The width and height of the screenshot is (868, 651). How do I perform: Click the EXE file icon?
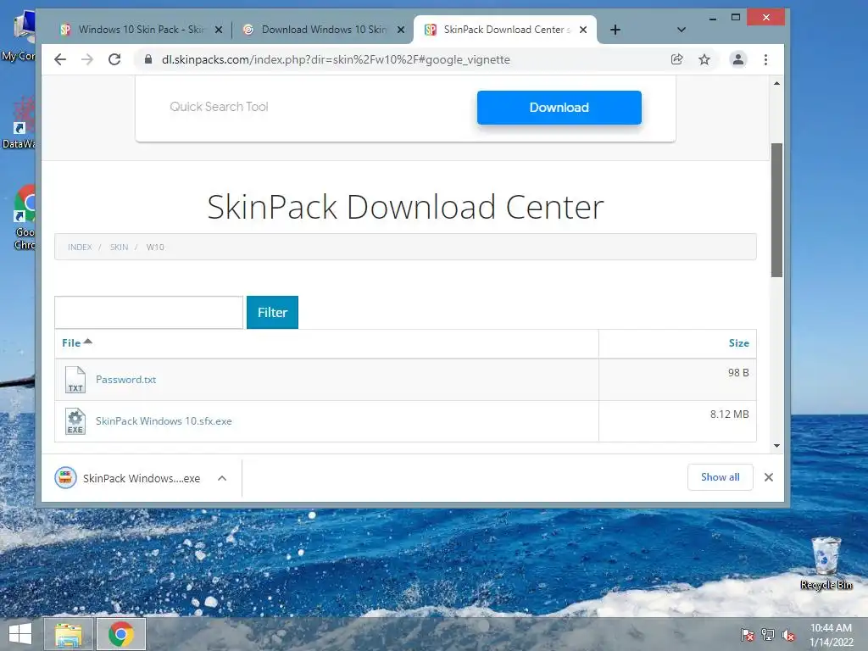75,421
